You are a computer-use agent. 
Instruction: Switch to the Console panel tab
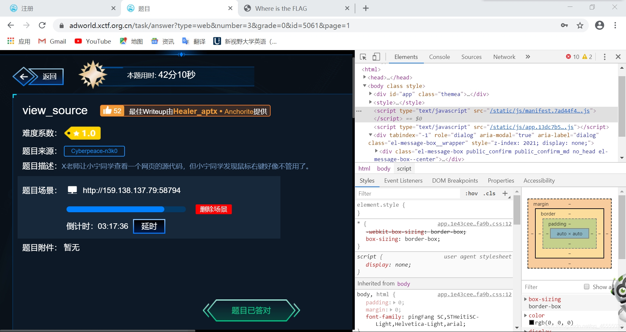point(440,57)
